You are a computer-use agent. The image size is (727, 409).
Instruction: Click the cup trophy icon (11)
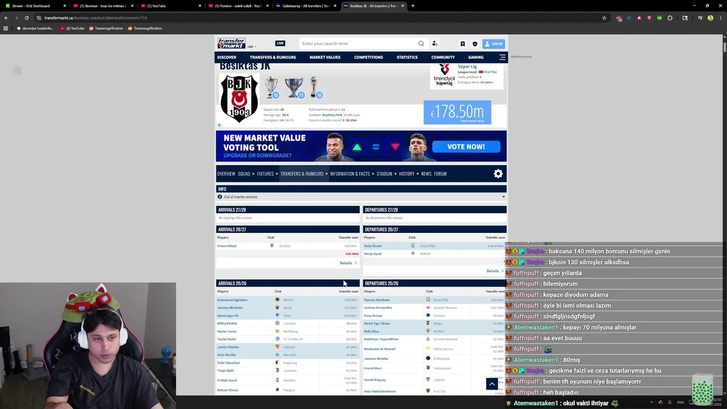click(x=294, y=87)
